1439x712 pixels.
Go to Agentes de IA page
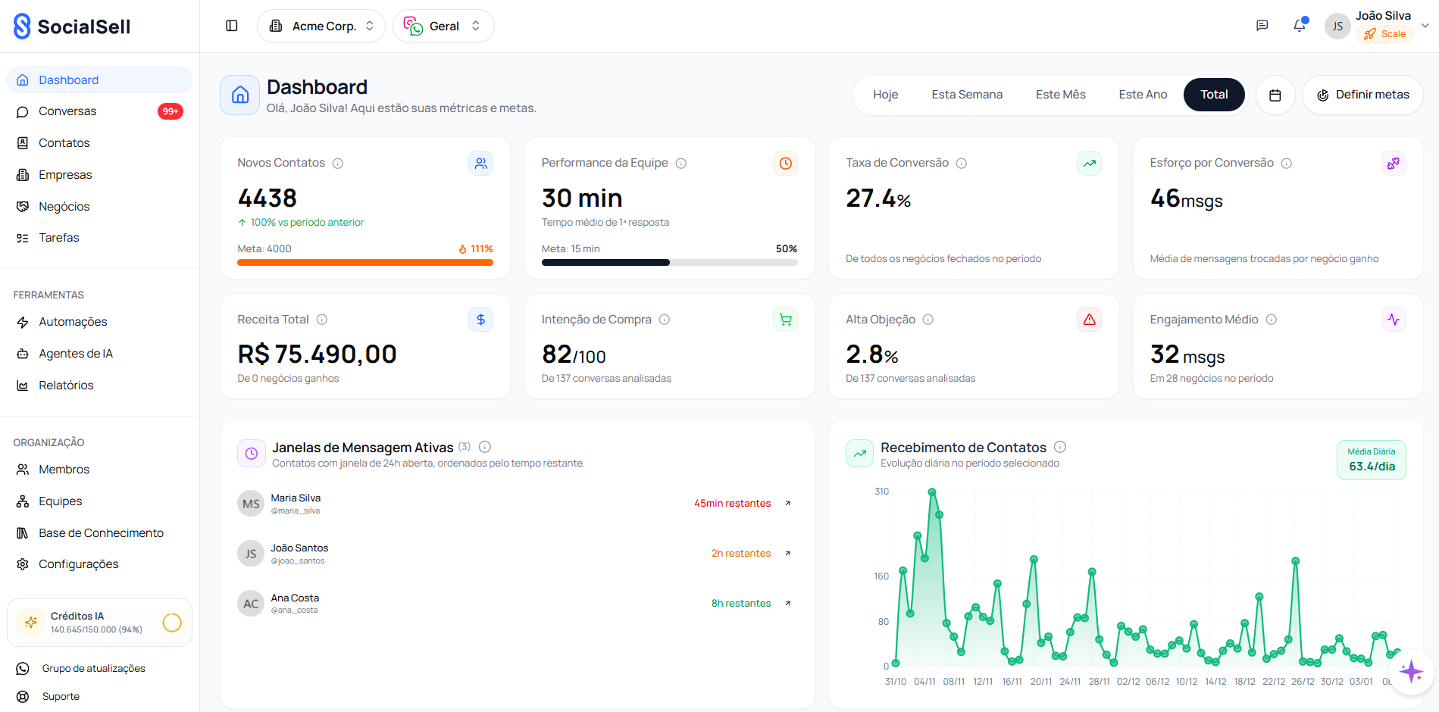[76, 354]
